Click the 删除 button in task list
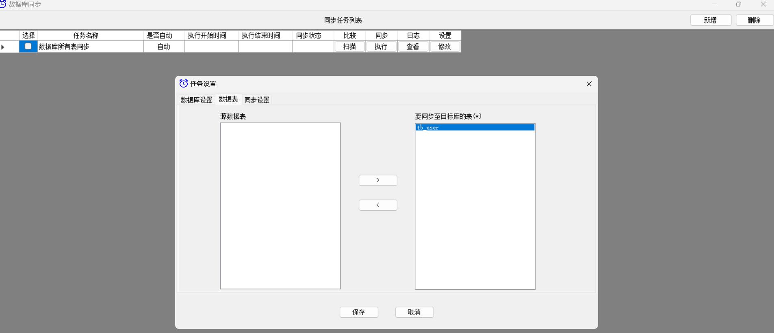Image resolution: width=774 pixels, height=333 pixels. click(754, 20)
